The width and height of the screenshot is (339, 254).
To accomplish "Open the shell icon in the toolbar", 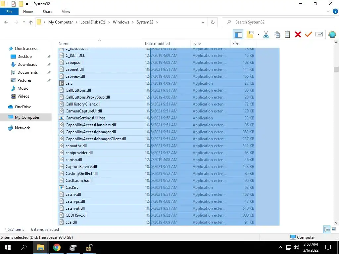I will tap(332, 34).
